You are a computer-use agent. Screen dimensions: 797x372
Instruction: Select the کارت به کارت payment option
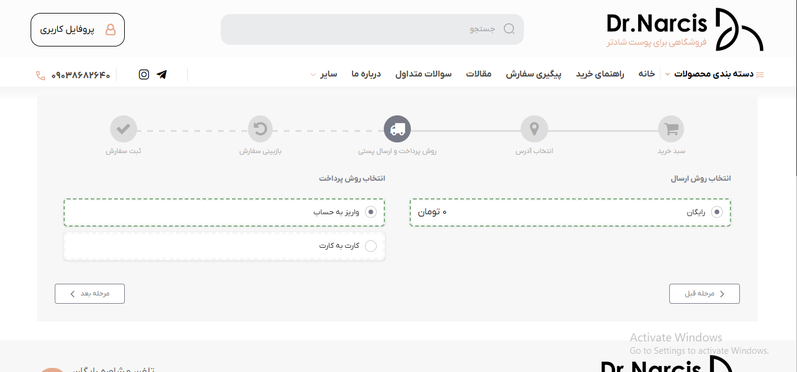coord(371,245)
